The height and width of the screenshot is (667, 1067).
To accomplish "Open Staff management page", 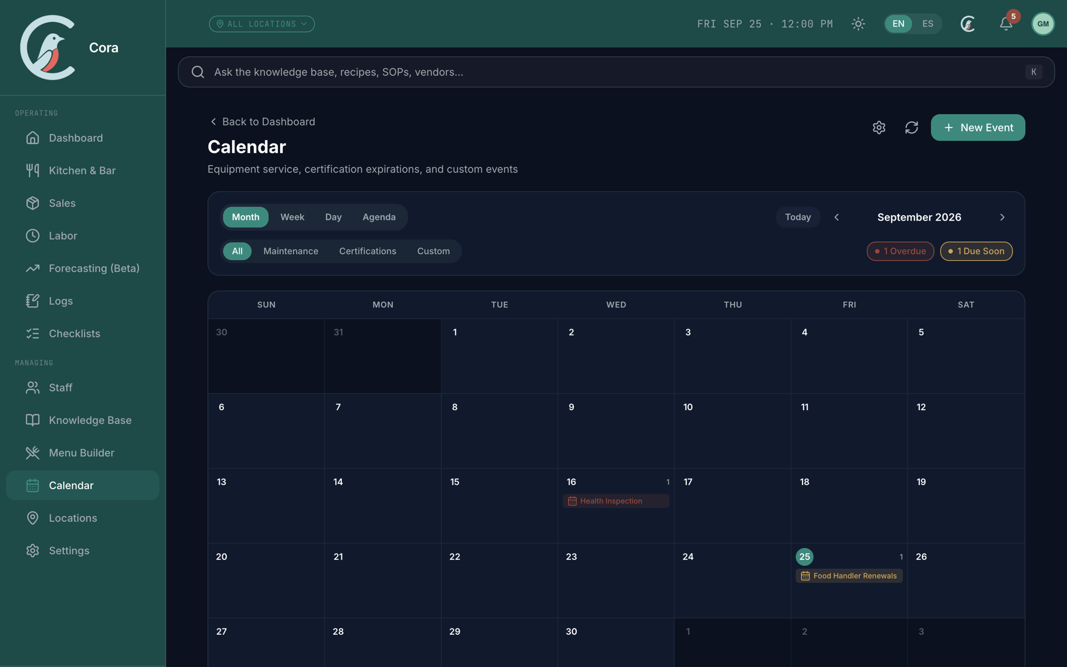I will [x=83, y=387].
